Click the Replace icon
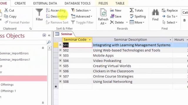The image size is (188, 105). (164, 10)
